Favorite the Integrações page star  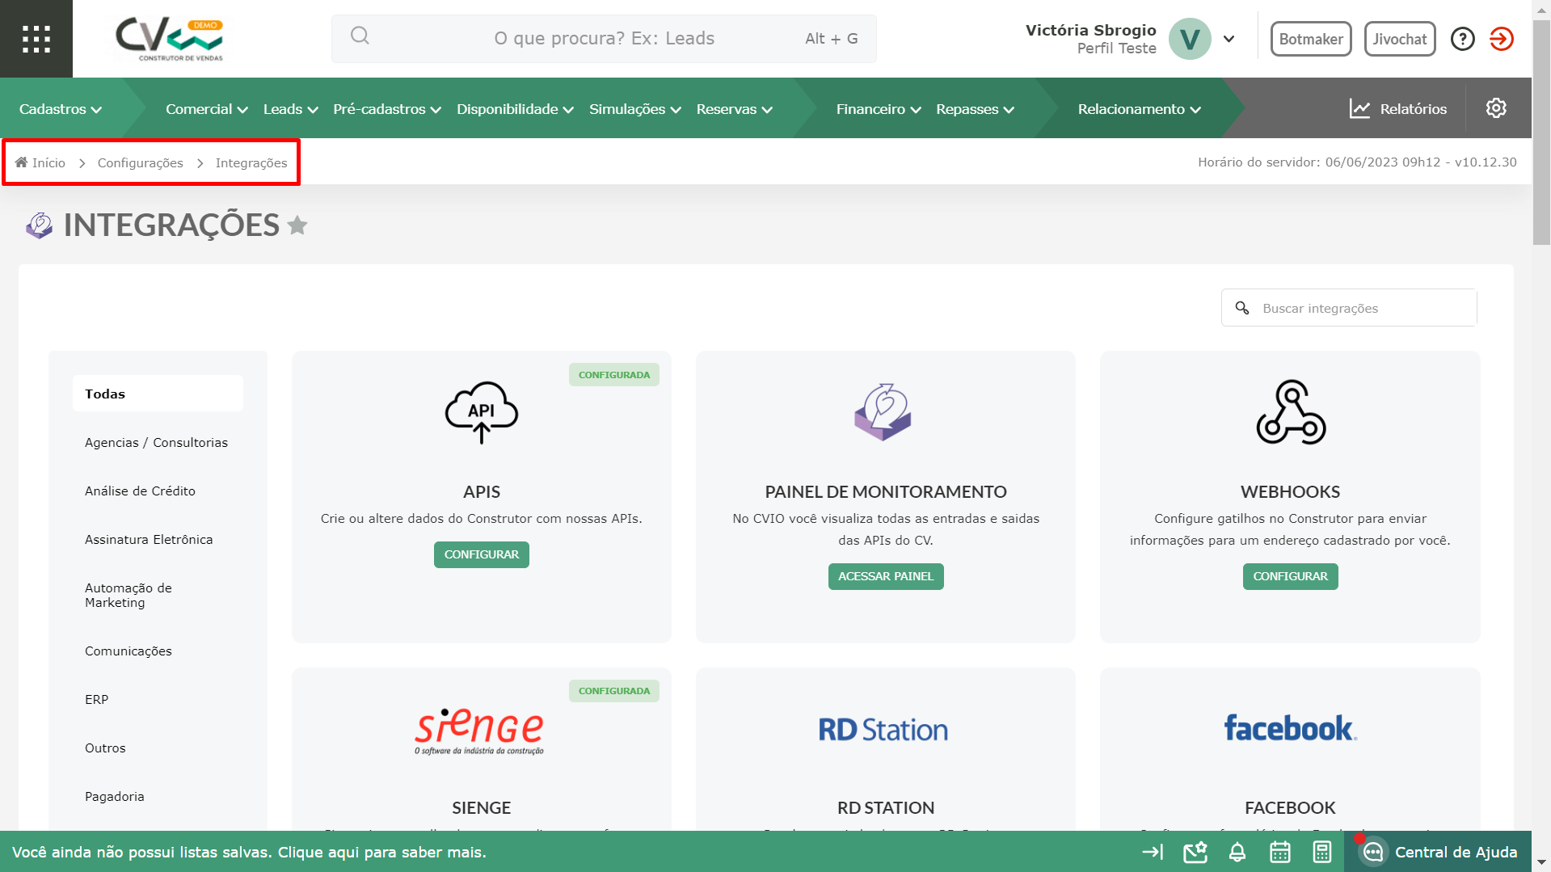[x=297, y=225]
